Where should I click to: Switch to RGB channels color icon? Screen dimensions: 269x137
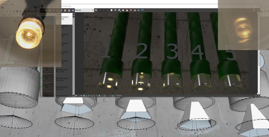click(x=96, y=10)
